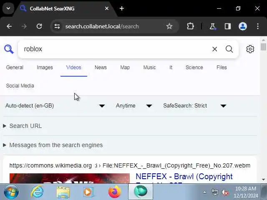Expand Messages from the search engines

pyautogui.click(x=53, y=145)
